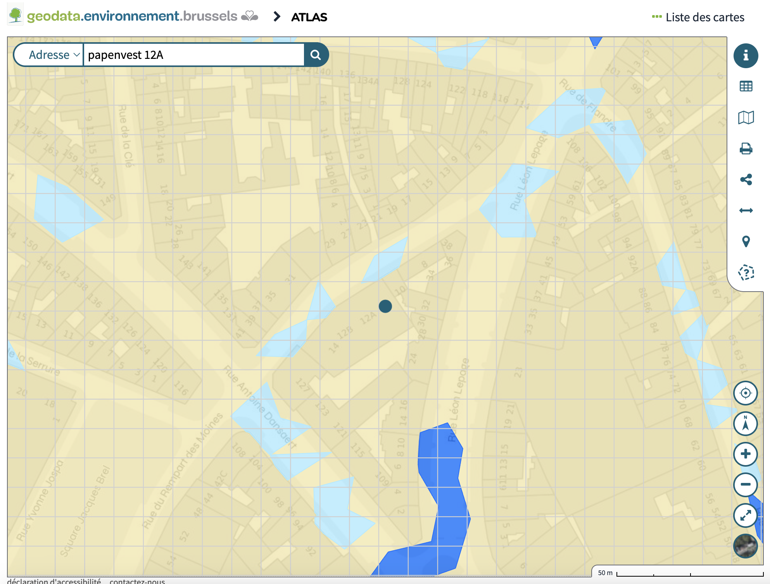The height and width of the screenshot is (584, 770).
Task: Open the attribute table icon
Action: [x=745, y=86]
